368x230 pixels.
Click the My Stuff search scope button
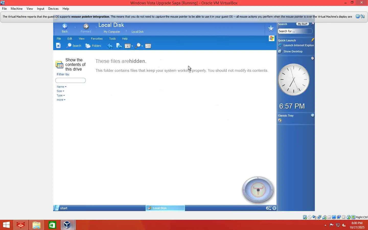(x=303, y=24)
